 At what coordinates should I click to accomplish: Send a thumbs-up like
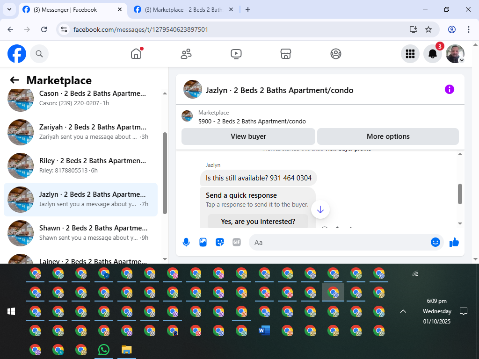click(x=454, y=243)
